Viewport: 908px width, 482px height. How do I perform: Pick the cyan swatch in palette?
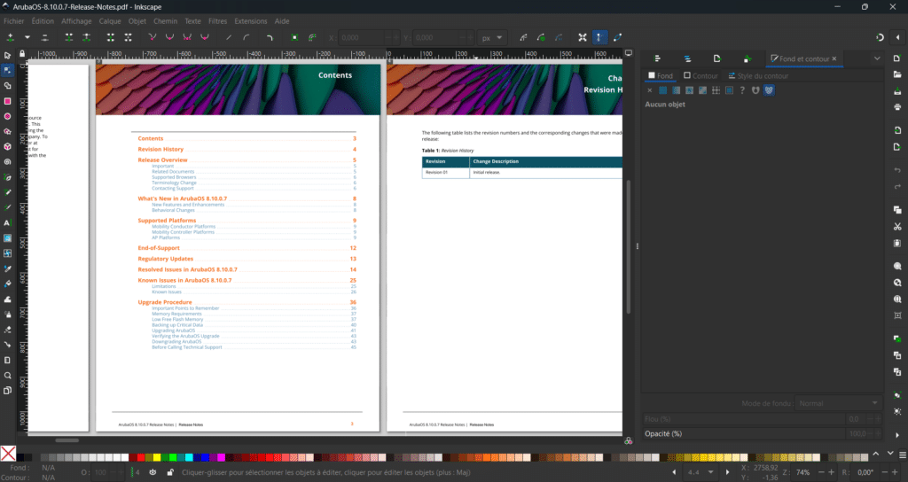pos(190,457)
